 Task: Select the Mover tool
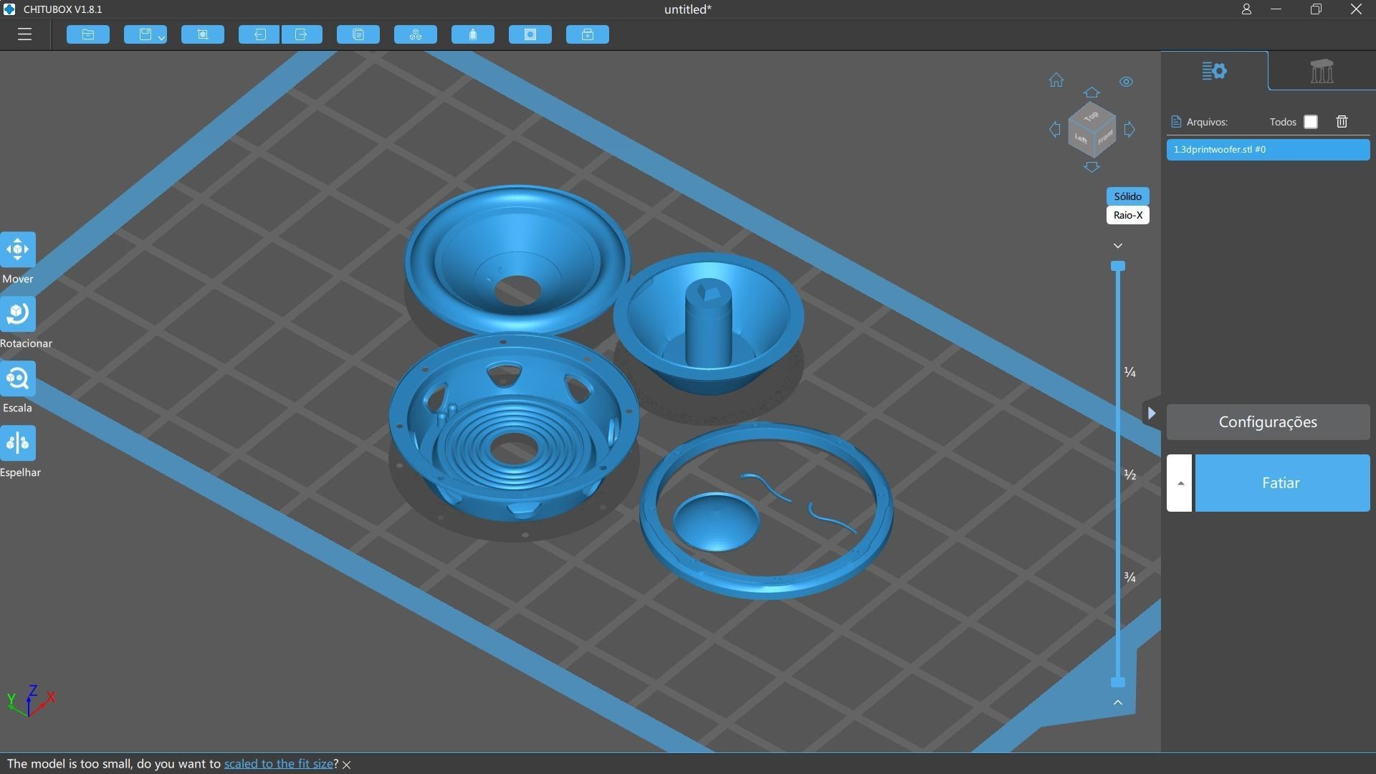(18, 249)
